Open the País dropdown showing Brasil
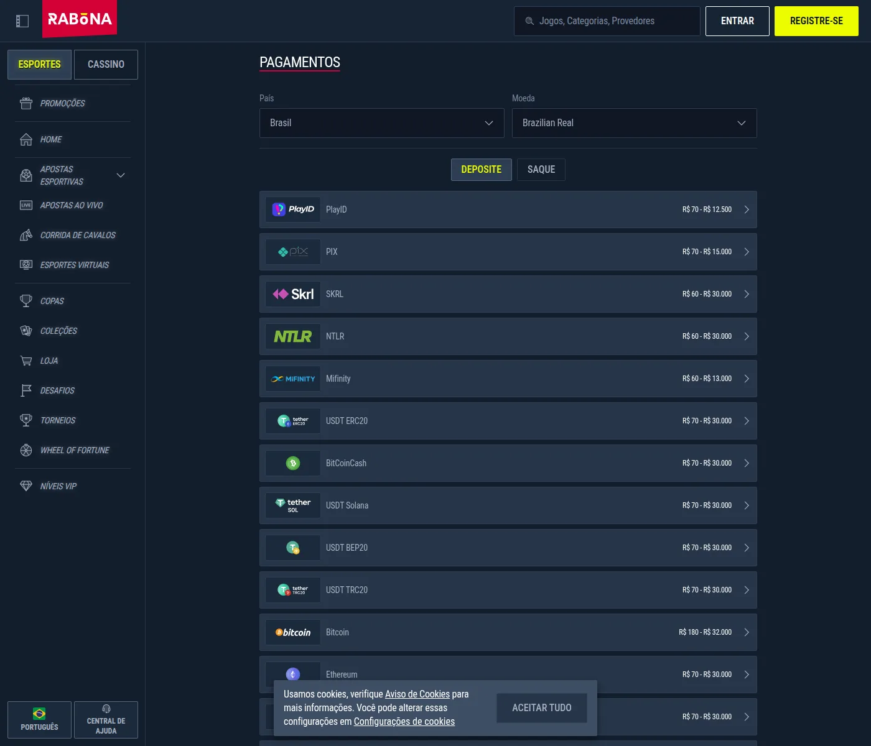Screen dimensions: 871x746 pyautogui.click(x=382, y=123)
